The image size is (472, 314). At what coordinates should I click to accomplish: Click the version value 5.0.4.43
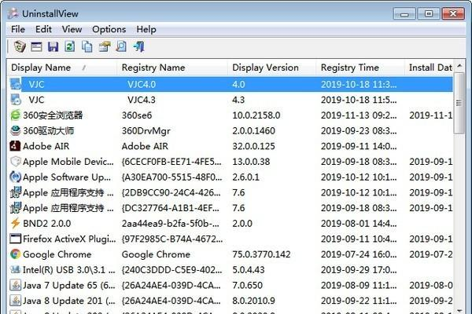[x=249, y=270]
